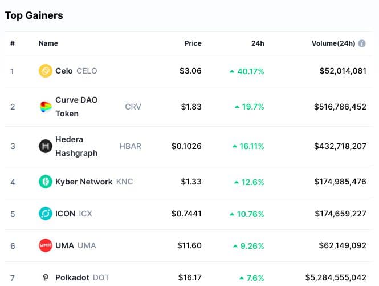Click the rainbow Curve DAO Token icon
379x286 pixels.
click(46, 107)
